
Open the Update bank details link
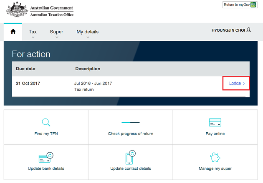click(46, 168)
